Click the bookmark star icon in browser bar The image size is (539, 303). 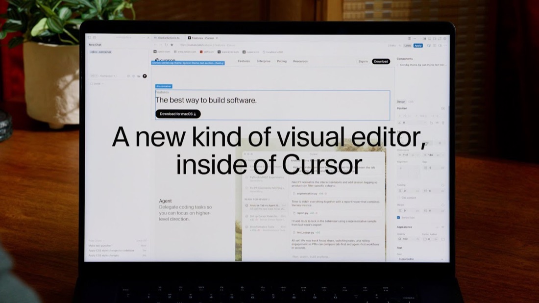[172, 45]
